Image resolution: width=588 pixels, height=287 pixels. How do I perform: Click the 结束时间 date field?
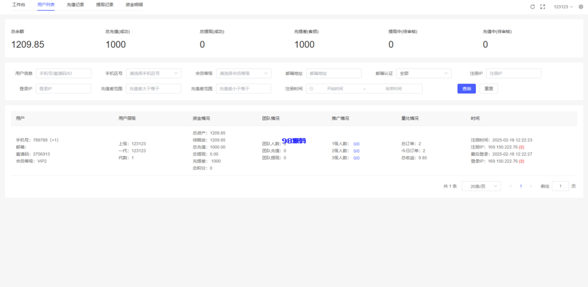point(393,89)
